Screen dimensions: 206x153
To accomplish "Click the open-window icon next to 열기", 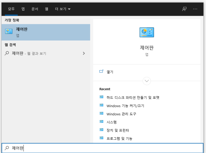I will click(x=101, y=71).
